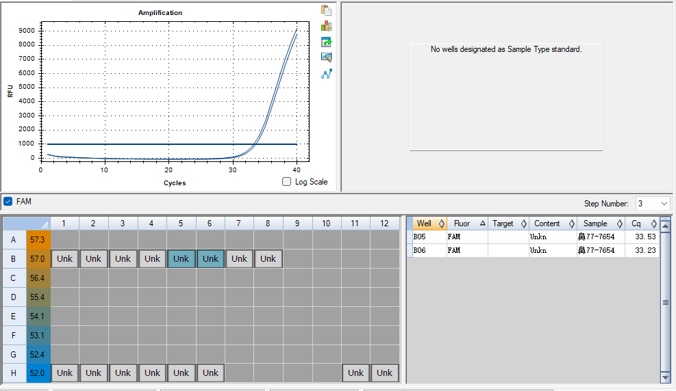This screenshot has width=676, height=391.
Task: Click the Cq value 33.53
Action: pos(645,237)
